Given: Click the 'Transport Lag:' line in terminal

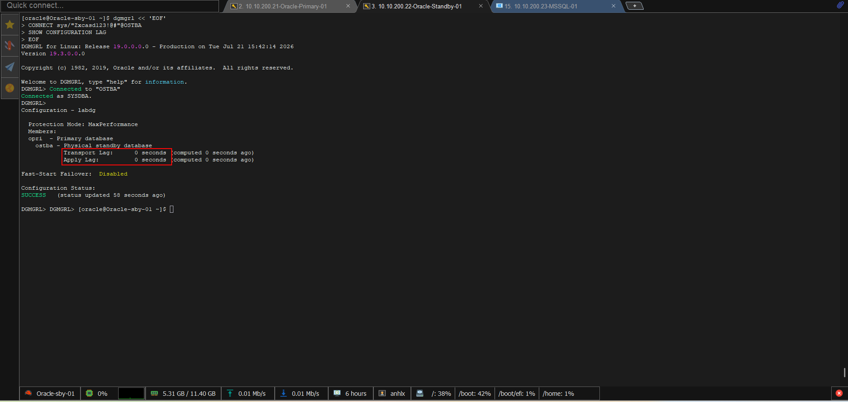Looking at the screenshot, I should point(159,153).
